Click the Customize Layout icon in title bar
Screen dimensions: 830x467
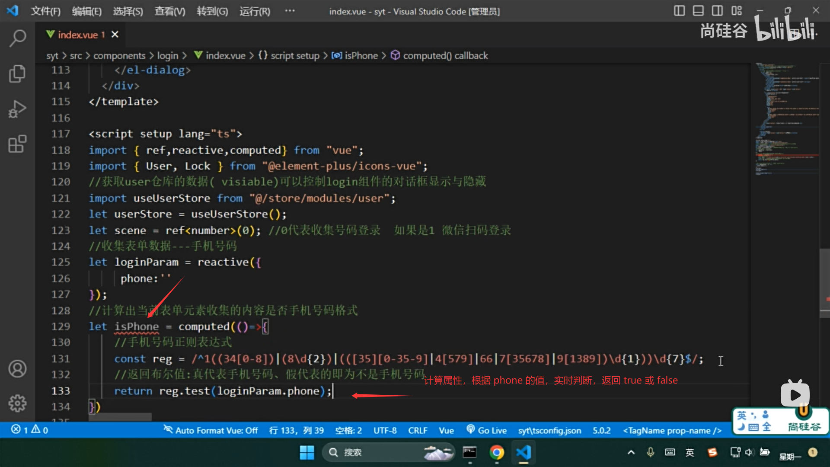(737, 11)
